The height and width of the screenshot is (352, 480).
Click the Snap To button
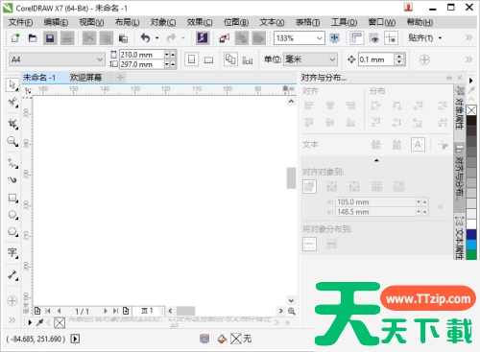click(420, 38)
